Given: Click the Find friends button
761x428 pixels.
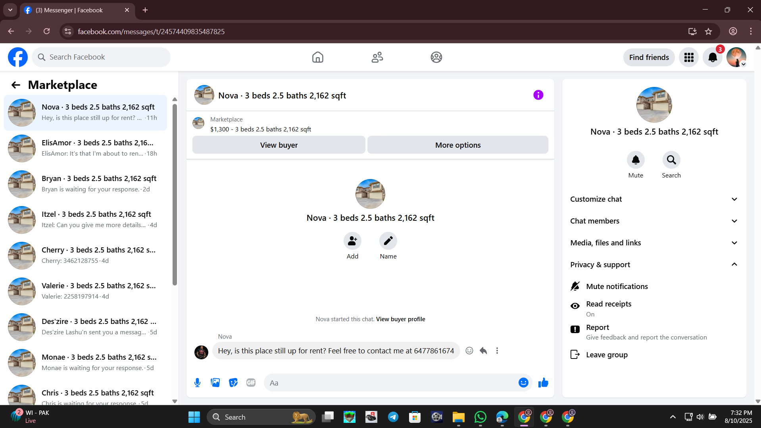Looking at the screenshot, I should click(x=649, y=58).
